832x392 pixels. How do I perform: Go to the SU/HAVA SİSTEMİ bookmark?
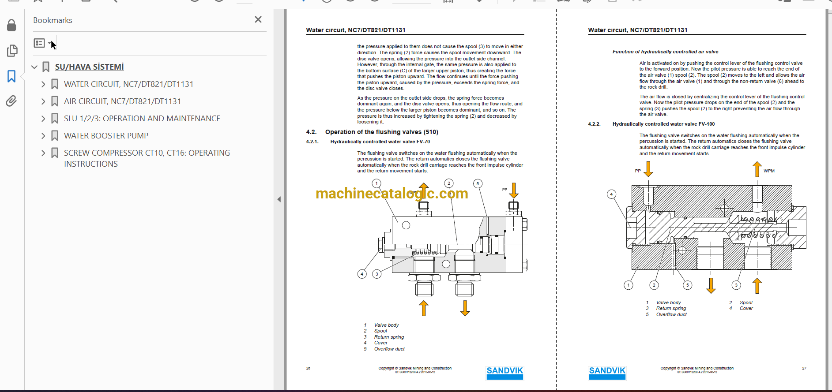tap(89, 67)
